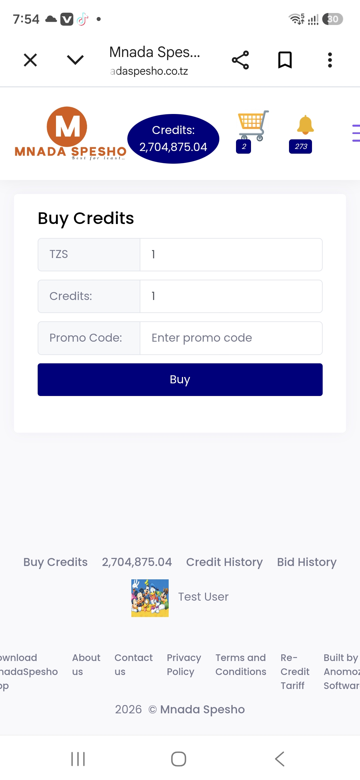Click the Test User avatar thumbnail
360x780 pixels.
click(x=150, y=598)
